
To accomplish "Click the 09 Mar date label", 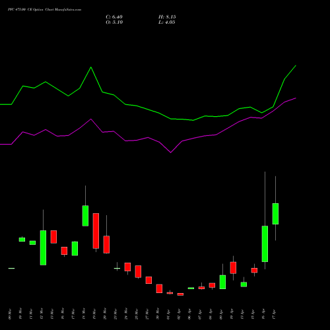I will point(10,314).
